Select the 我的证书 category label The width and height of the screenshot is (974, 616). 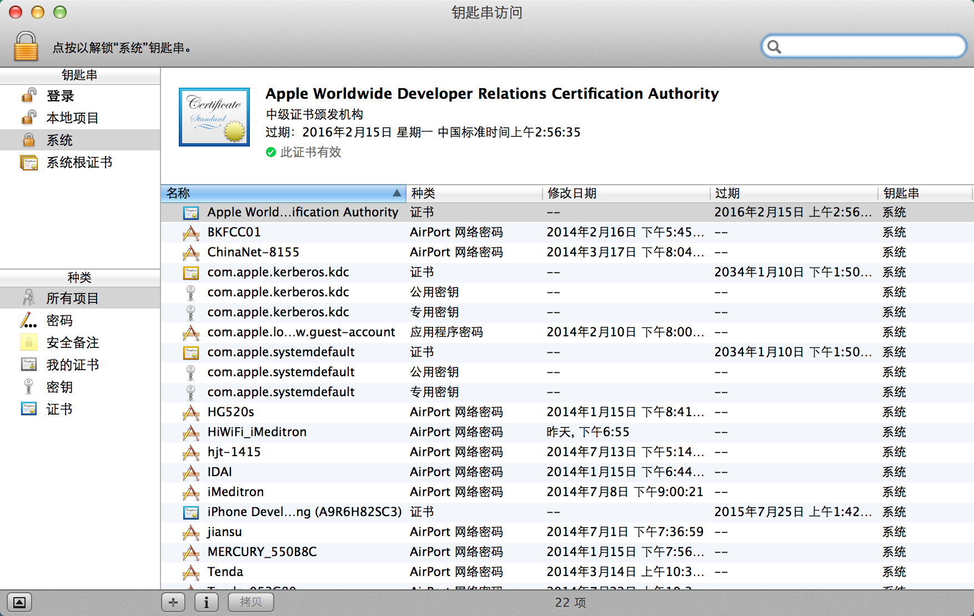tap(73, 365)
